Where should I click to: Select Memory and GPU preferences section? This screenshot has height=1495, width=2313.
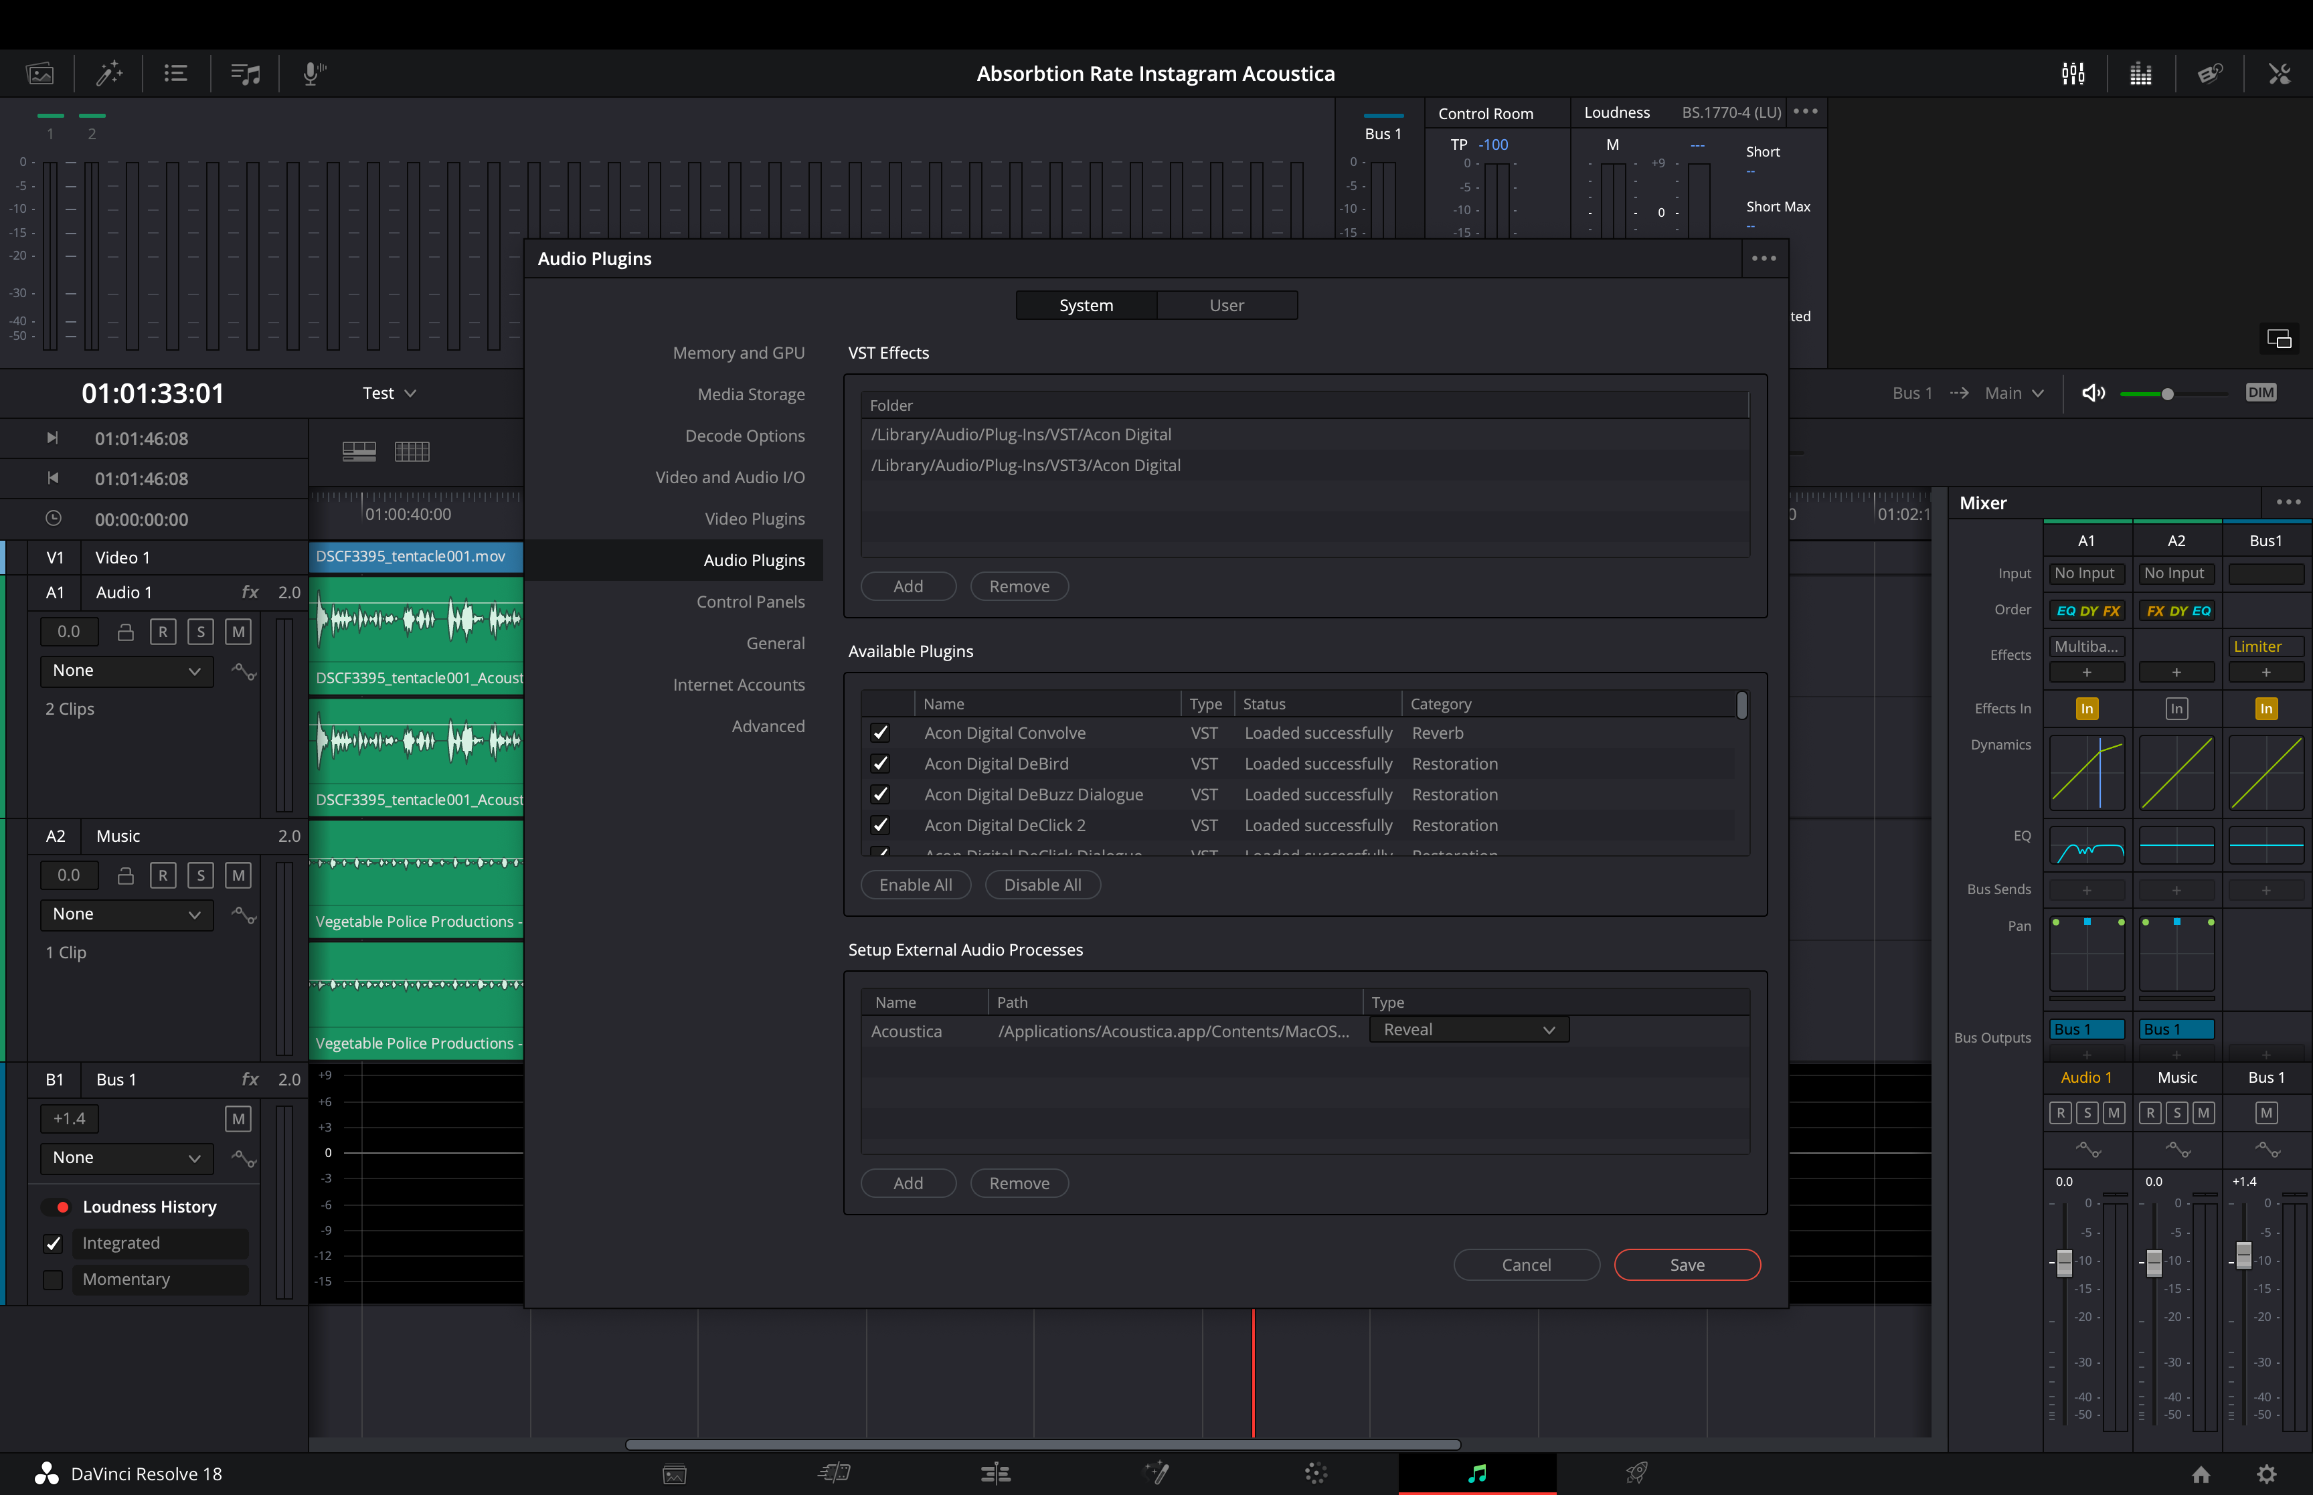pyautogui.click(x=739, y=353)
